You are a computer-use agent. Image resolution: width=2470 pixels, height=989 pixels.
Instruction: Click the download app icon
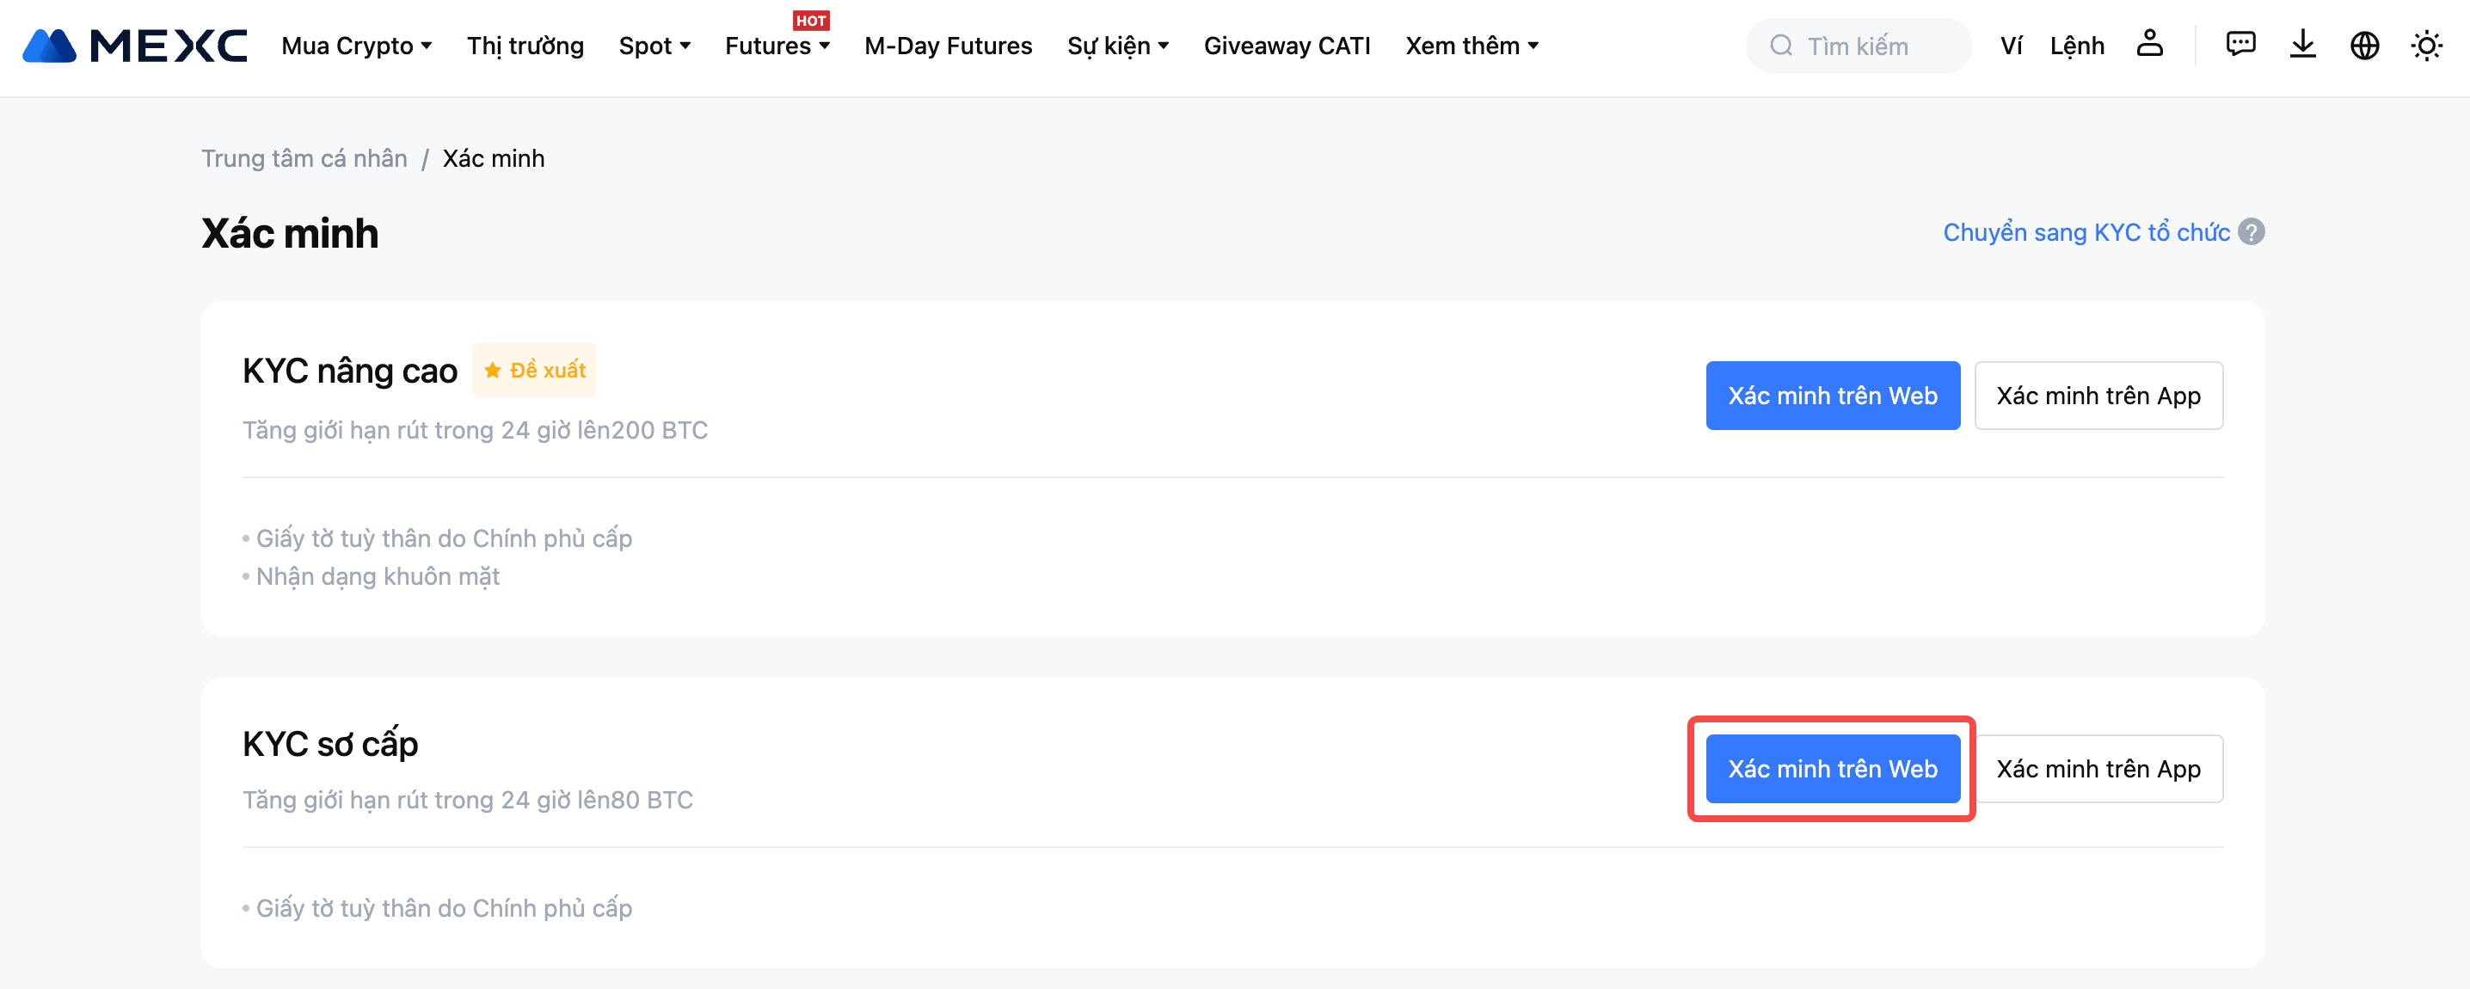point(2302,44)
